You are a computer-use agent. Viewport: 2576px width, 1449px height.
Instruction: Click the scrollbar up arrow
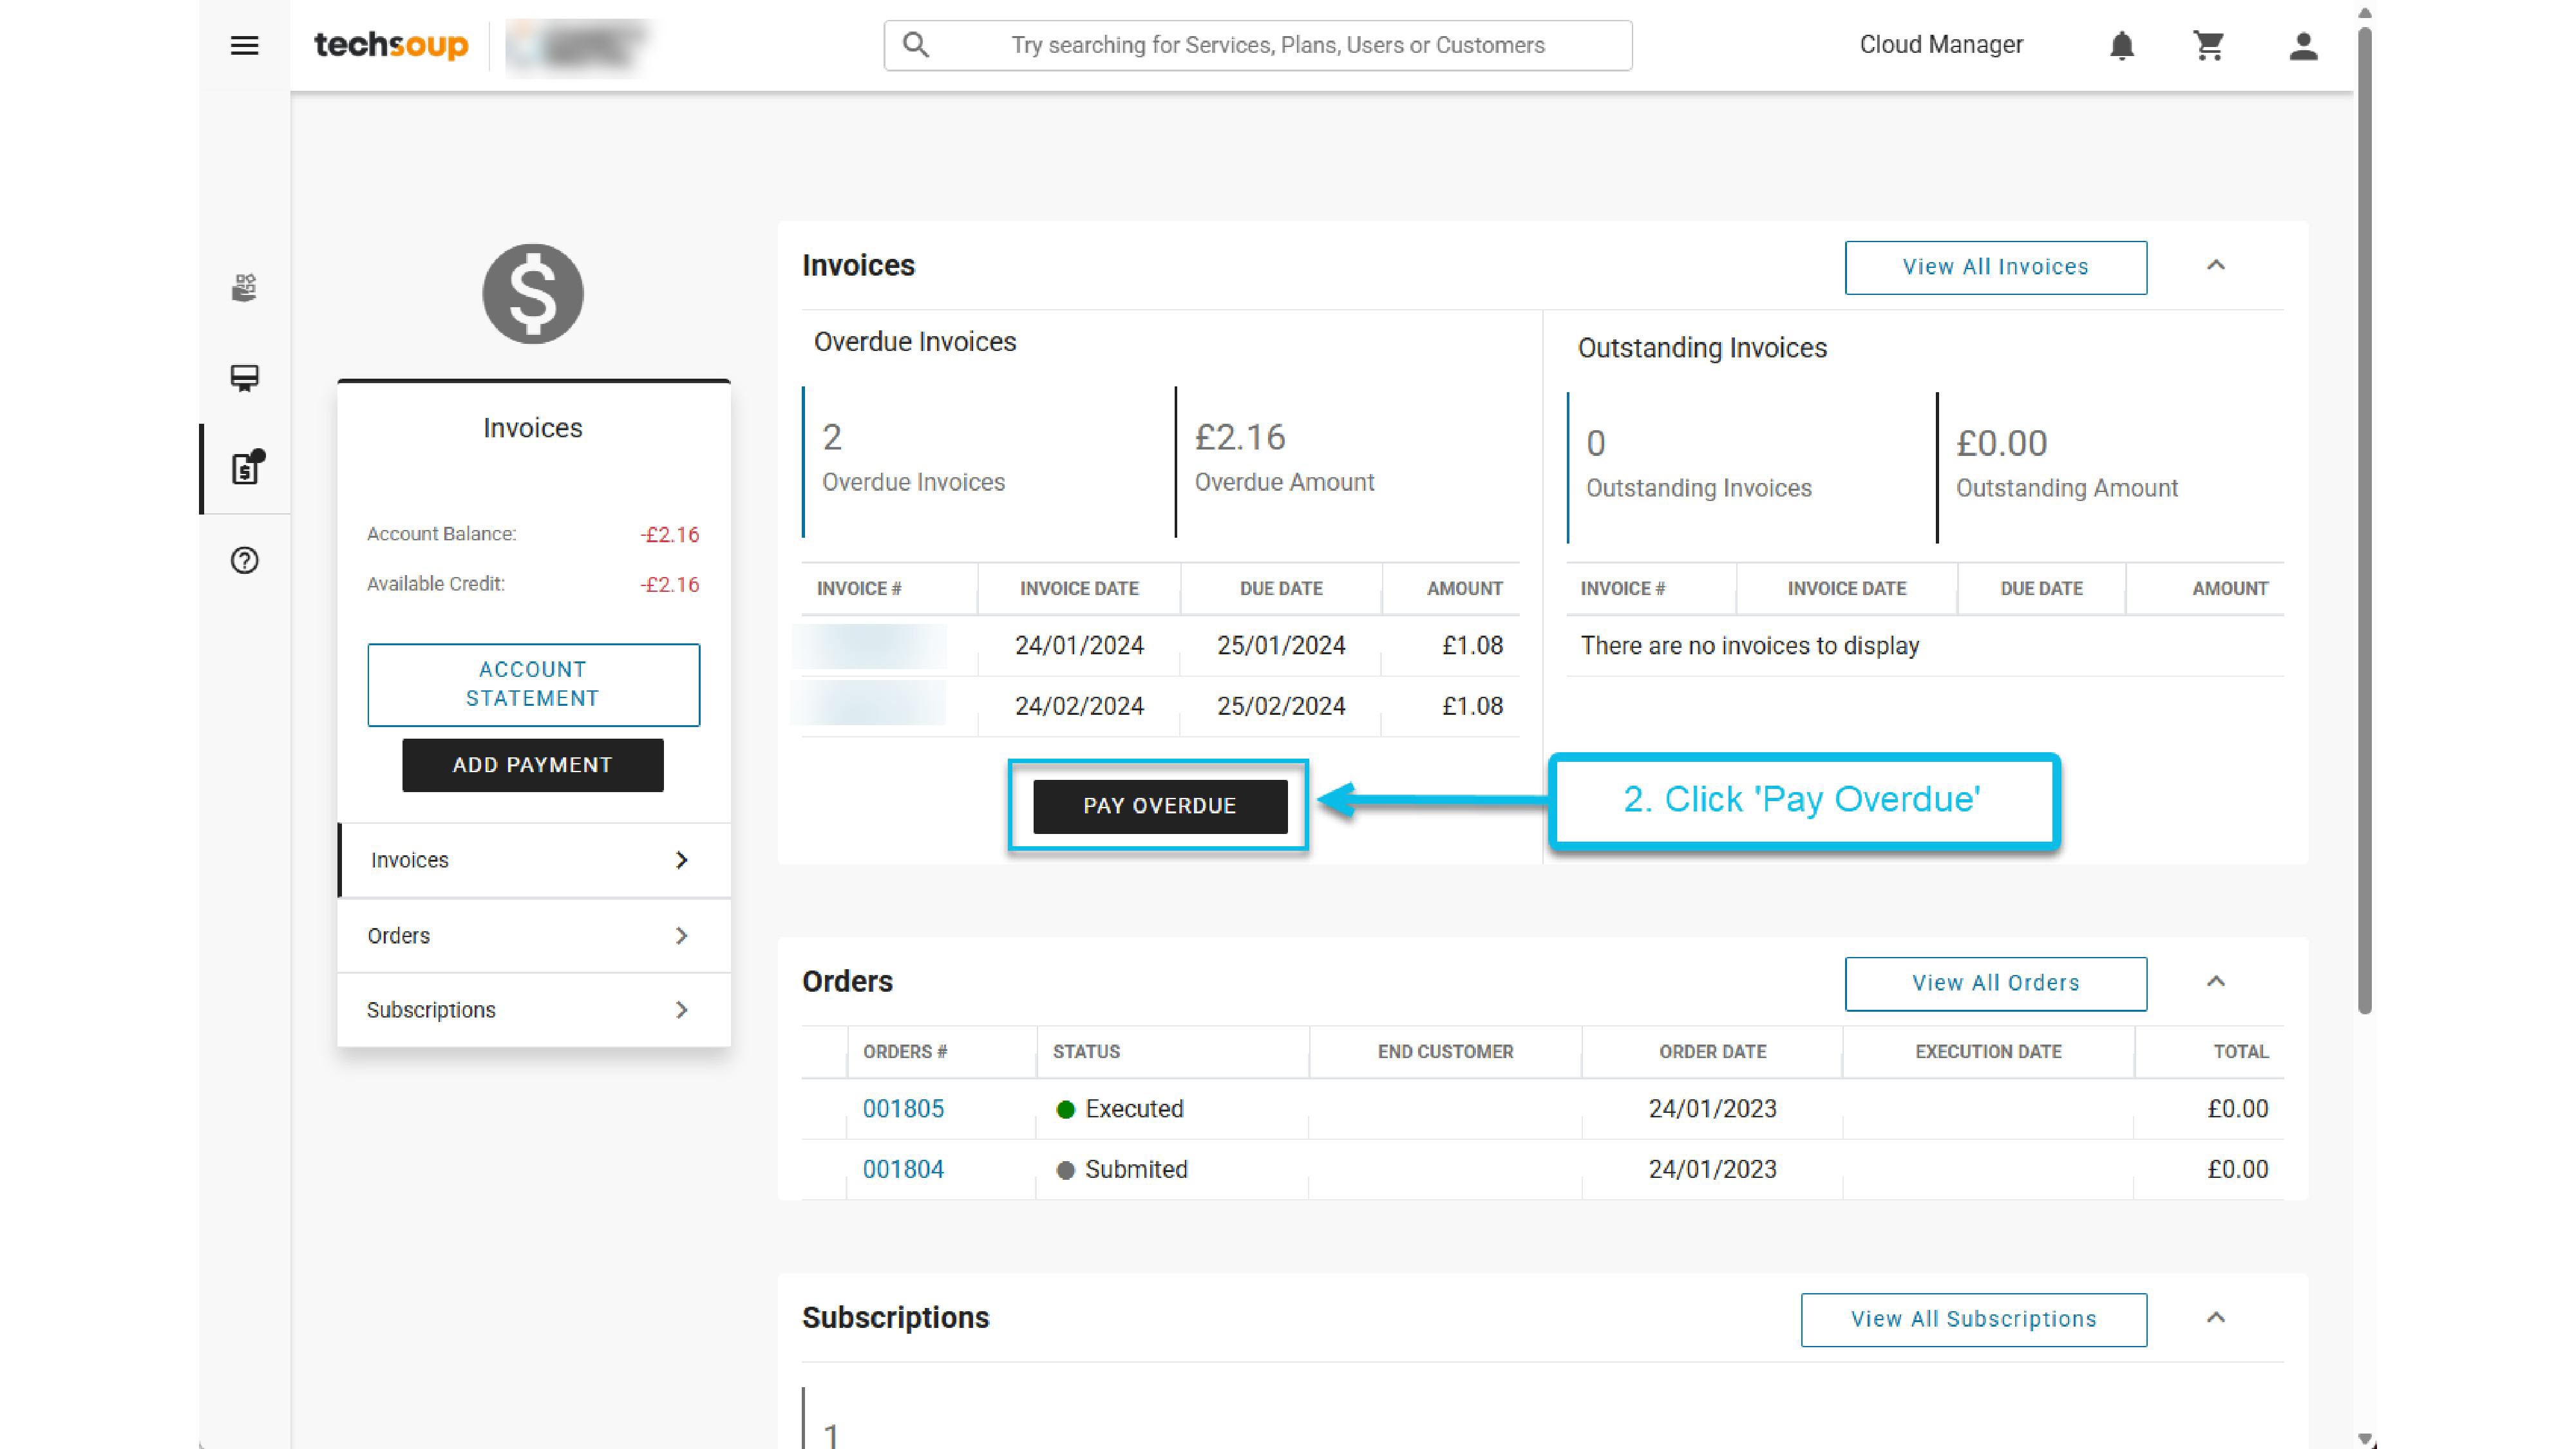click(2365, 13)
